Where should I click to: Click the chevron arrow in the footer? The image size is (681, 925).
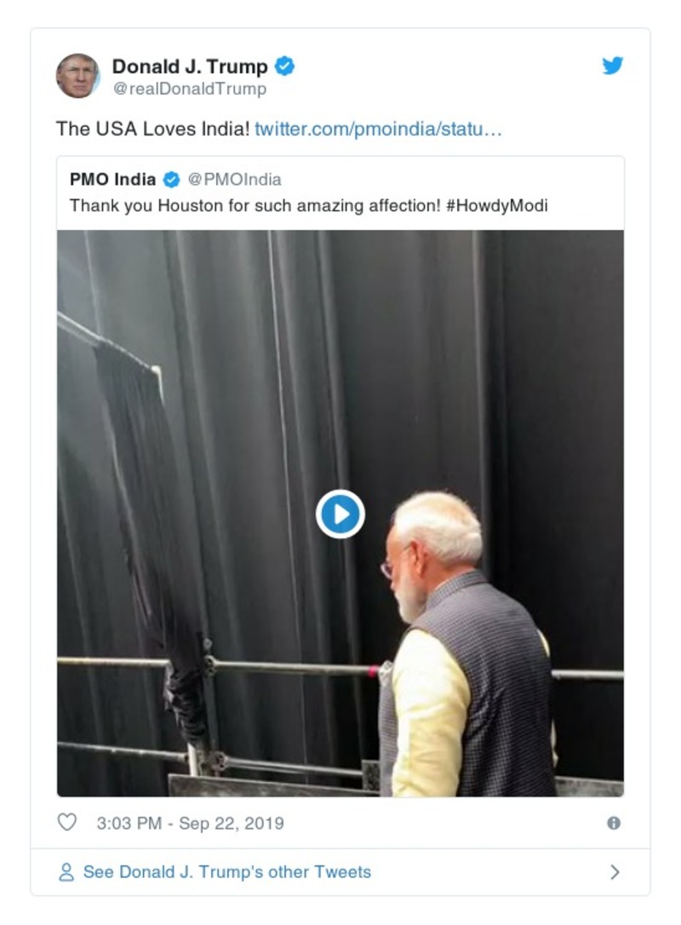tap(615, 872)
